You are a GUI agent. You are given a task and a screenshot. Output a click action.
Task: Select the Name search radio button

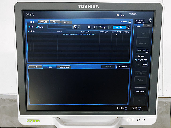click(x=37, y=27)
